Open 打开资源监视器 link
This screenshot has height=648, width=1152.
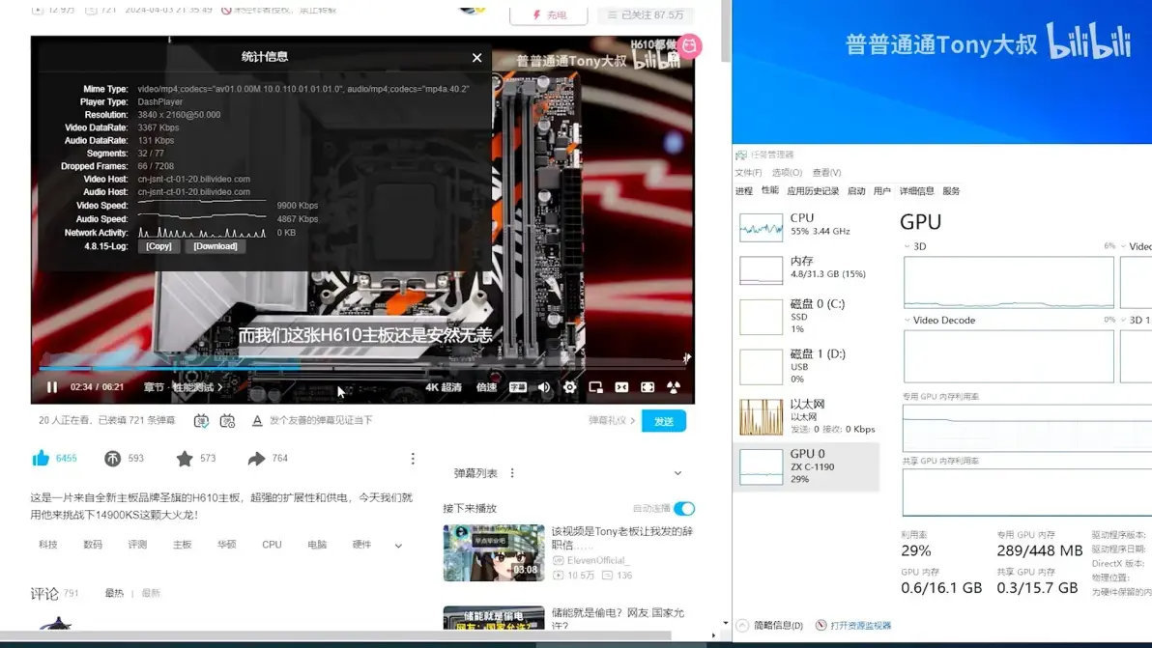[x=853, y=625]
